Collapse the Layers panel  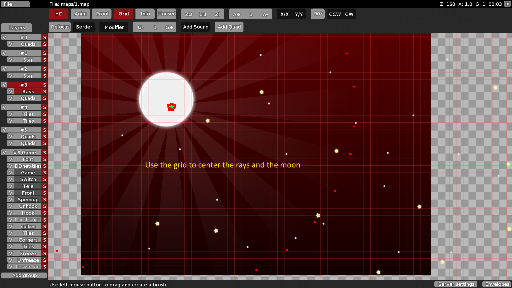tap(17, 27)
